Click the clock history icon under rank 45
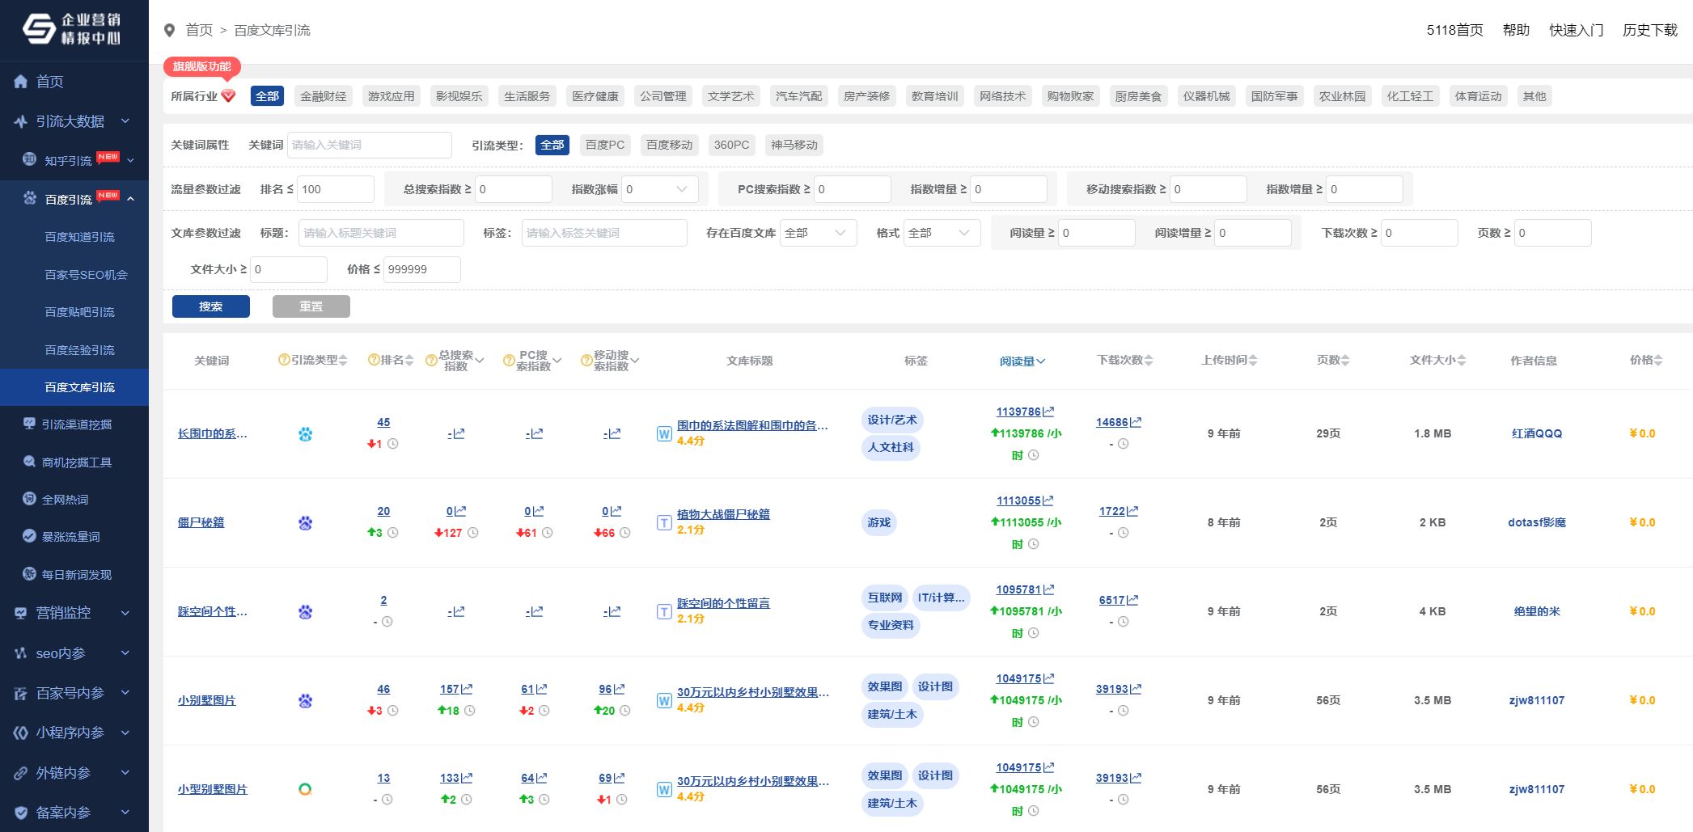Image resolution: width=1693 pixels, height=832 pixels. [x=392, y=444]
